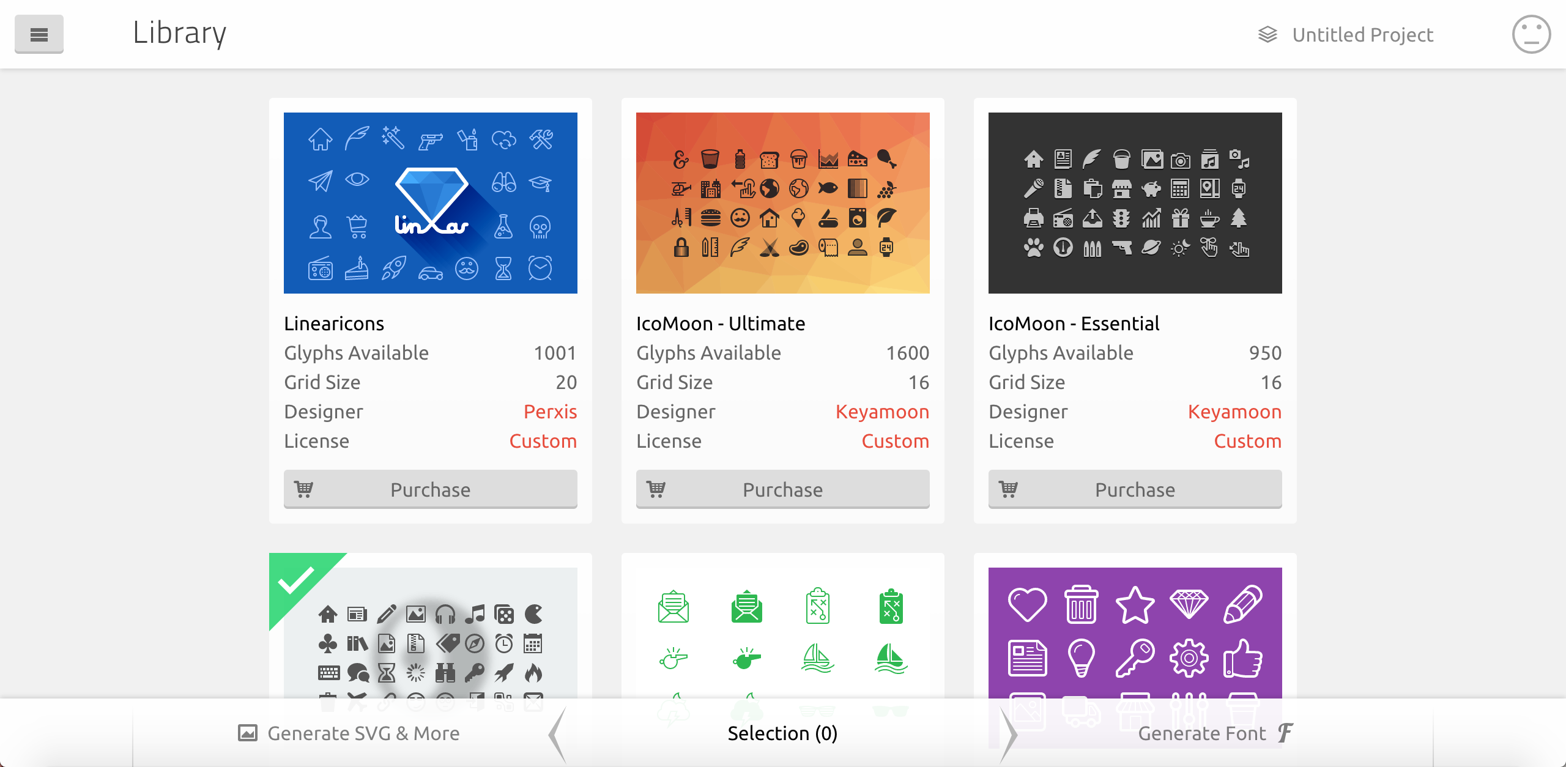
Task: Click the Generate SVG image icon
Action: [248, 733]
